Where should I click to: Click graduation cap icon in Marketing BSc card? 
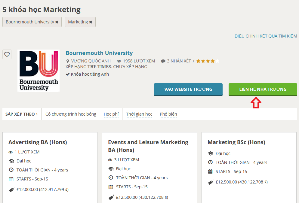click(211, 153)
